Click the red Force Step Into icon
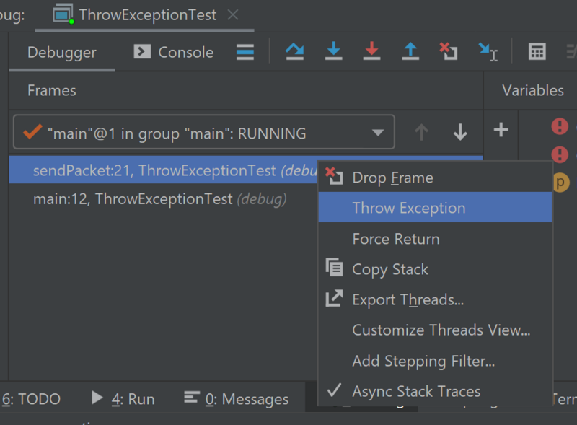This screenshot has height=425, width=577. click(x=371, y=51)
